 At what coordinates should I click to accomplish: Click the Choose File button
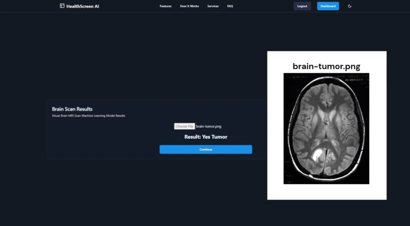click(185, 126)
